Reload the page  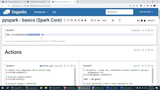coord(9,6)
